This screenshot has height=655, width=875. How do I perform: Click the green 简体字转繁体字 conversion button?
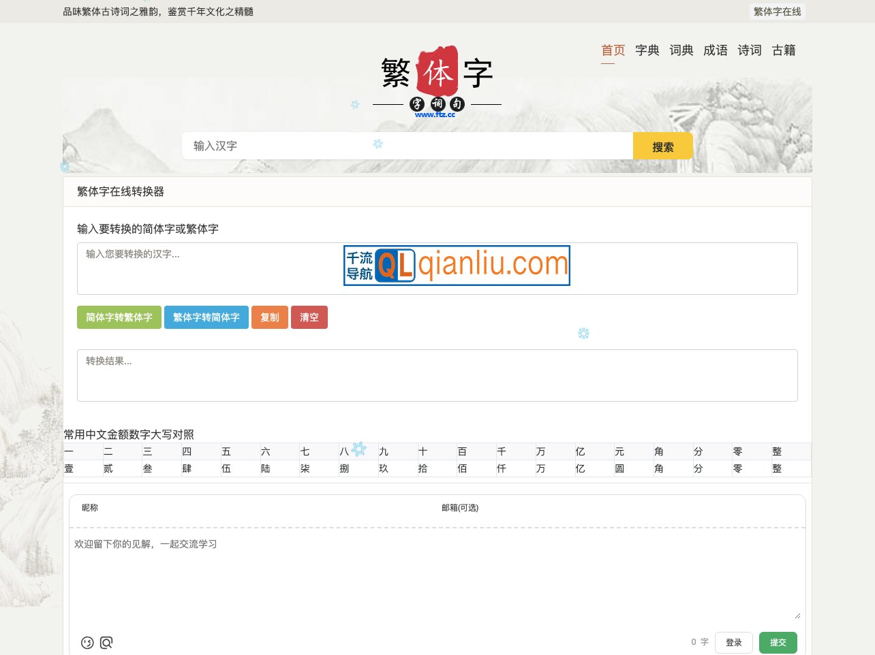(x=119, y=317)
